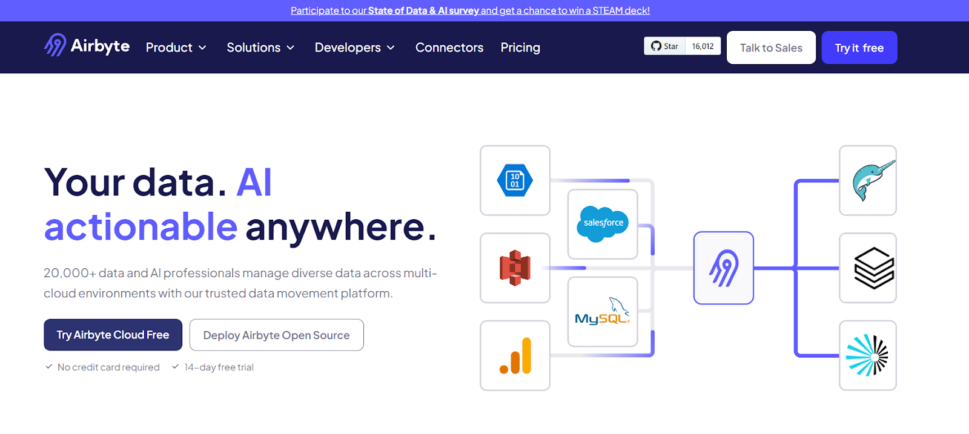Click Deploy Airbyte Open Source button
This screenshot has width=969, height=434.
click(x=277, y=335)
